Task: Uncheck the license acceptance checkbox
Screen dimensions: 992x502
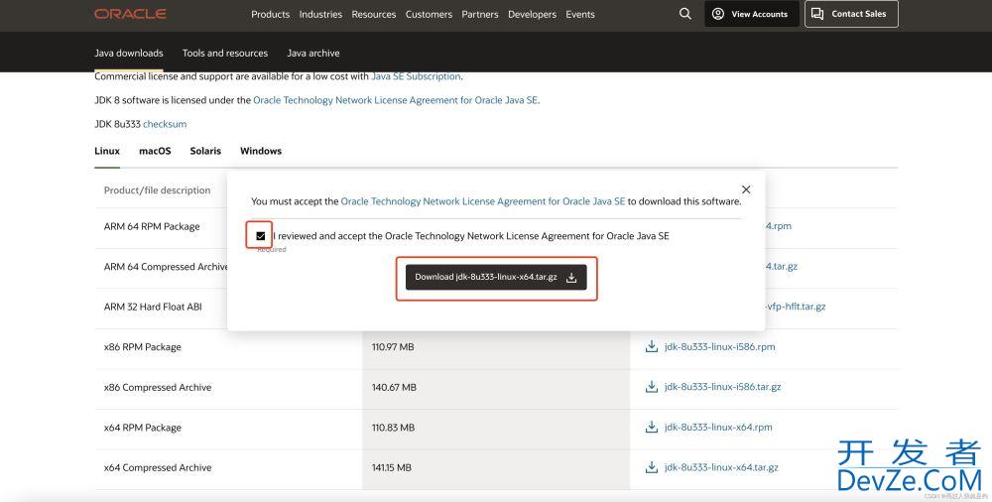Action: [x=261, y=236]
